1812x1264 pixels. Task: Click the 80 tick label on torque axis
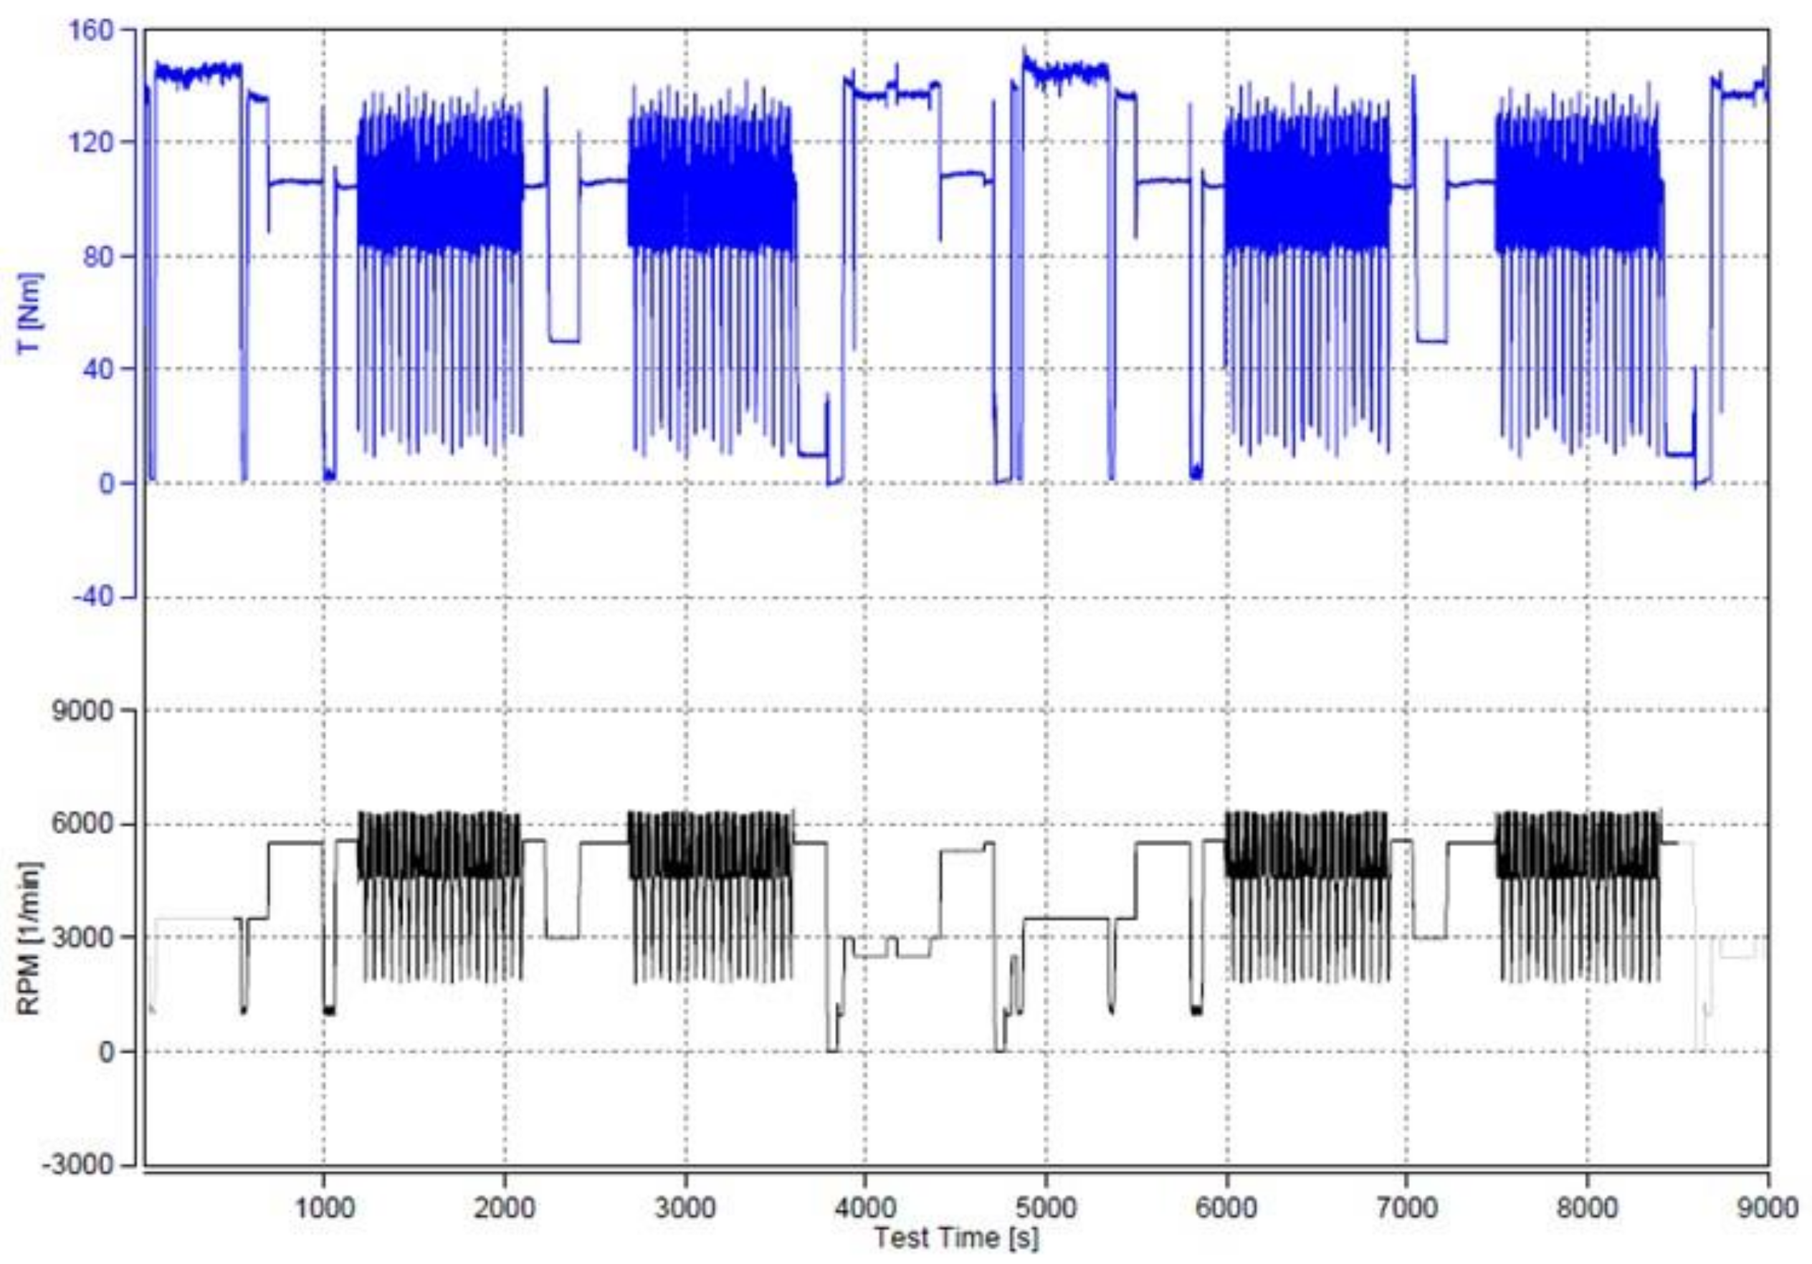coord(98,257)
